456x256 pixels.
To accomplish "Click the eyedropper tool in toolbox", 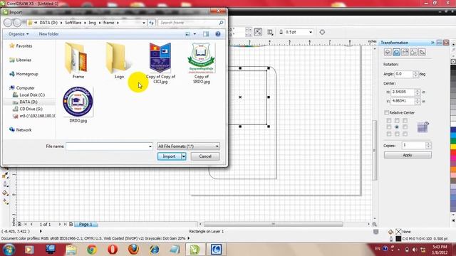I will (x=5, y=176).
